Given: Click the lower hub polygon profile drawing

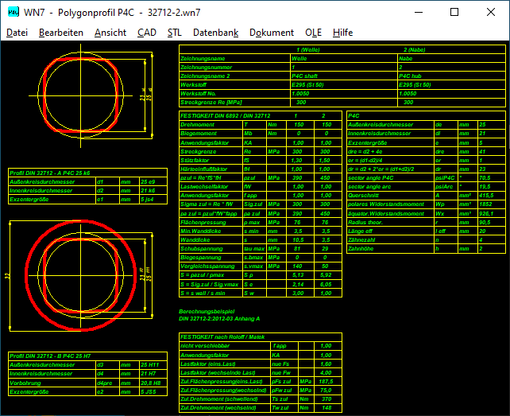Looking at the screenshot, I should 79,276.
